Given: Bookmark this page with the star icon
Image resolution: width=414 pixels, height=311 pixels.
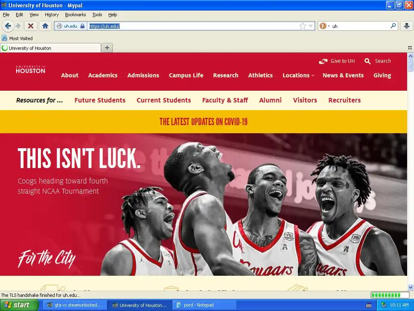Looking at the screenshot, I should (x=302, y=26).
